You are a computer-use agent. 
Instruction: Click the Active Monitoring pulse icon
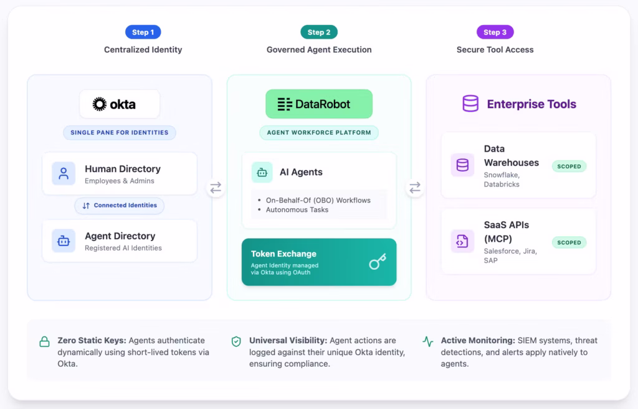pos(427,341)
